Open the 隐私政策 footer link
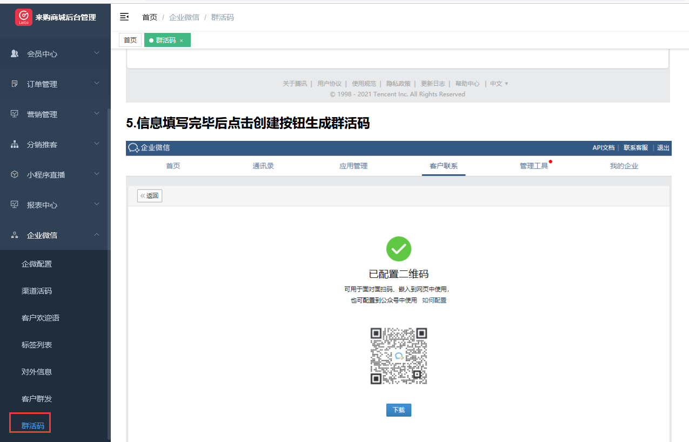689x442 pixels. coord(398,84)
